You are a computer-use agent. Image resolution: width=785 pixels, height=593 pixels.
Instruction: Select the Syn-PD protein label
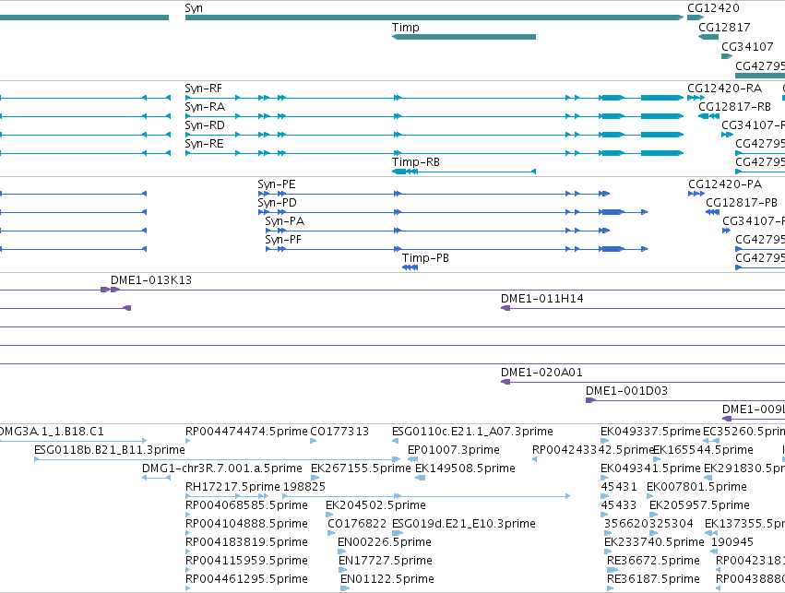pyautogui.click(x=277, y=203)
